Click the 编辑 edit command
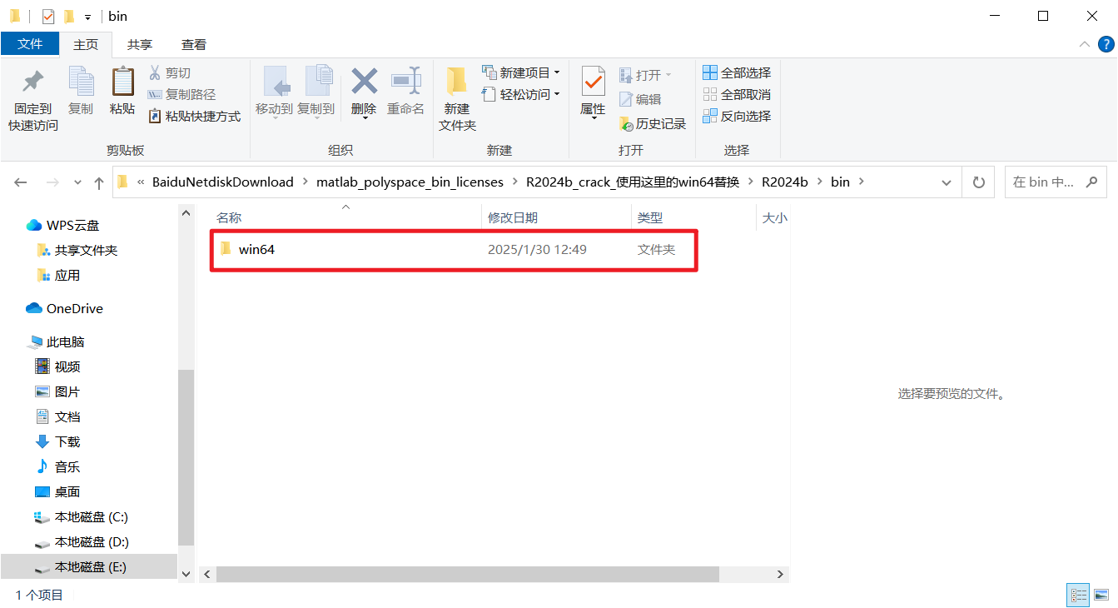This screenshot has width=1118, height=608. (640, 99)
